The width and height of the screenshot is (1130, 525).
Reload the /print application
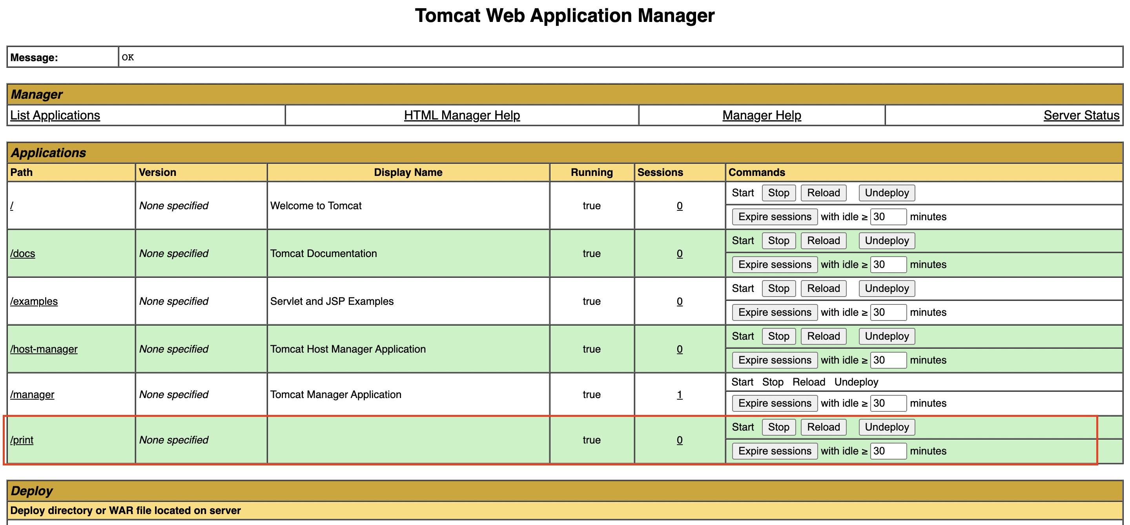click(x=824, y=427)
